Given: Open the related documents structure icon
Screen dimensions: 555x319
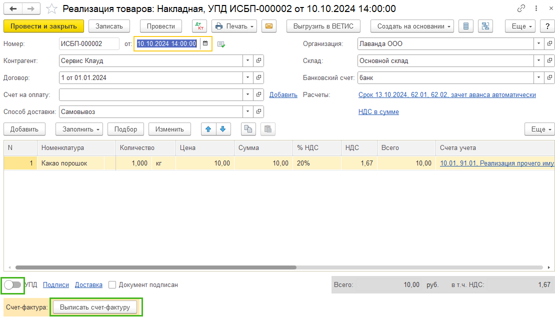Looking at the screenshot, I should (x=485, y=26).
